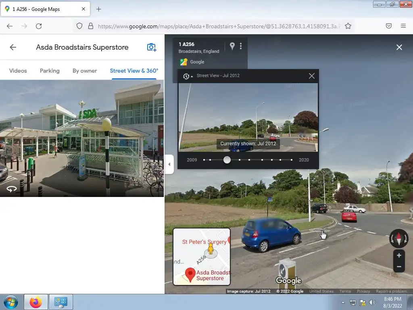Show hidden system tray icons
Screen dimensions: 413x310
[343, 302]
